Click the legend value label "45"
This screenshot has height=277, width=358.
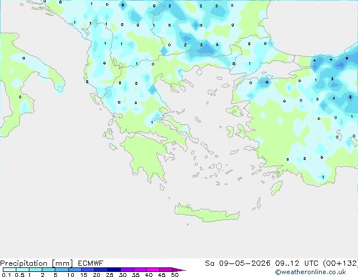click(x=161, y=275)
